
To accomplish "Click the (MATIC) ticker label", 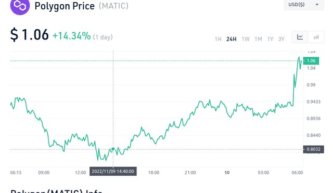I will (113, 6).
